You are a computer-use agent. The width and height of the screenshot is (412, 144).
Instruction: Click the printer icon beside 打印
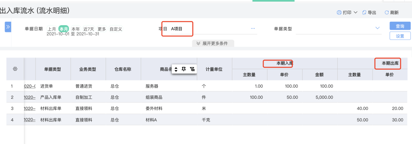pyautogui.click(x=339, y=12)
